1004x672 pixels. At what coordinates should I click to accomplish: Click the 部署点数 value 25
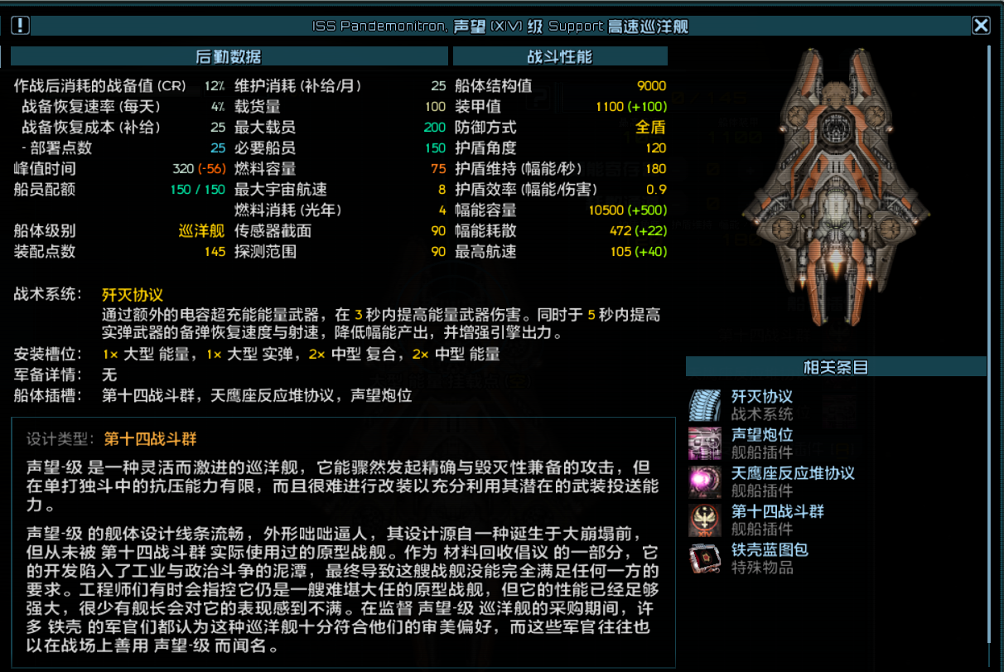[x=218, y=147]
